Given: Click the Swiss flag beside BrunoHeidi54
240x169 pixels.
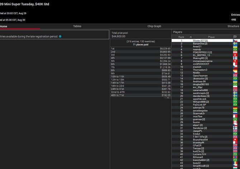Looking at the screenshot, I should 235,140.
